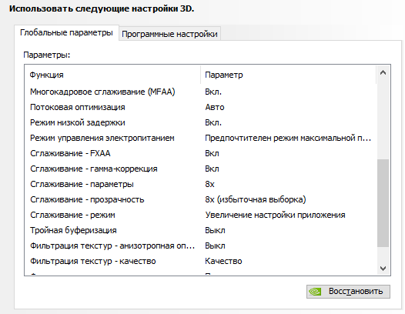Click the scrollbar down arrow

pos(383,269)
